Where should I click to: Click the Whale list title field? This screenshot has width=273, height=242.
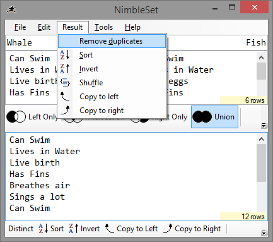32,42
